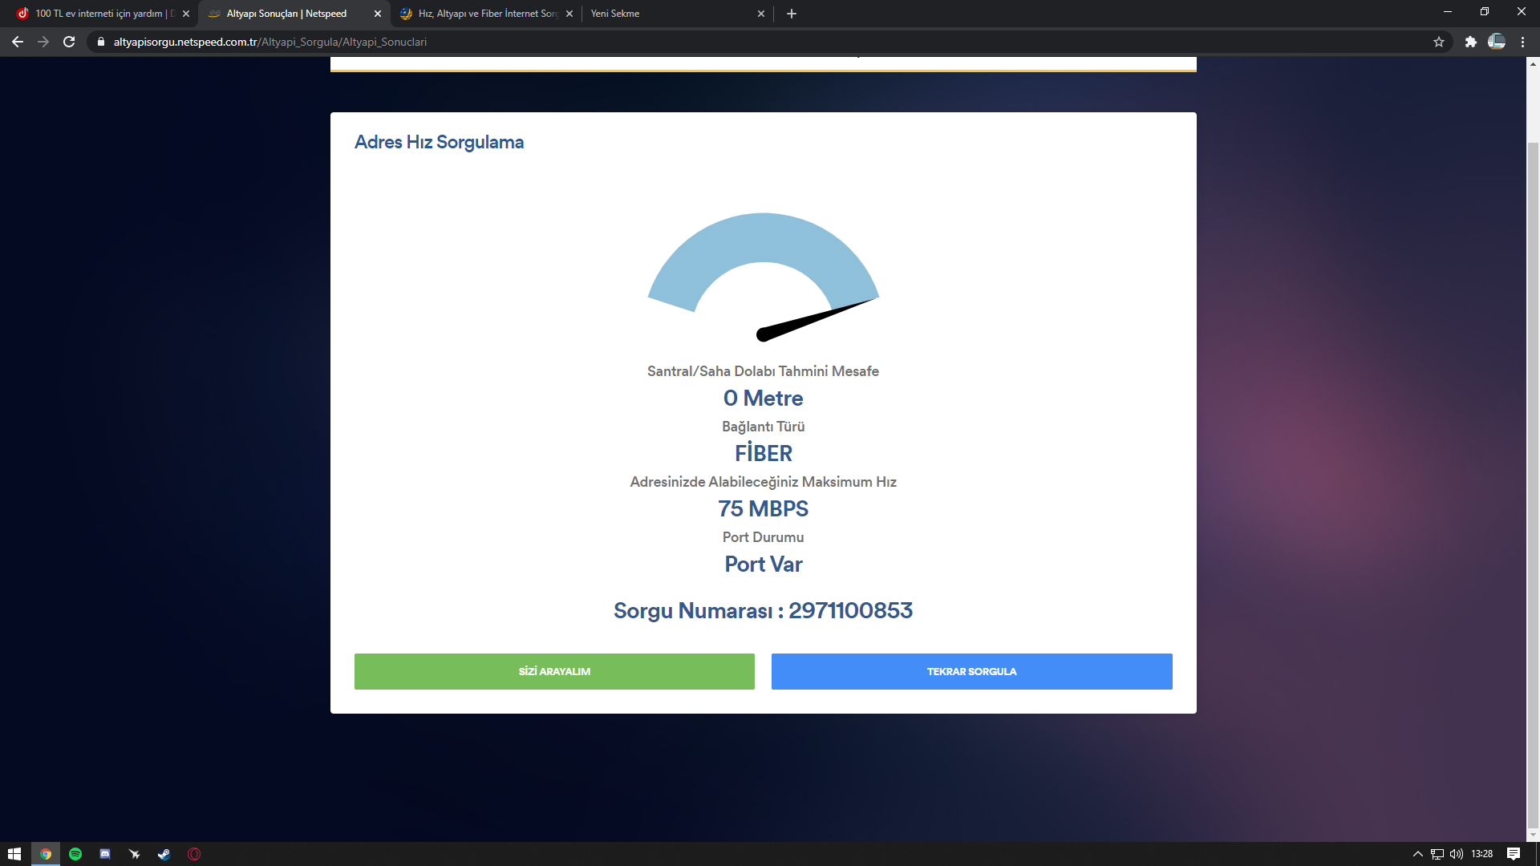
Task: Open the Chrome extensions puzzle icon
Action: pyautogui.click(x=1470, y=42)
